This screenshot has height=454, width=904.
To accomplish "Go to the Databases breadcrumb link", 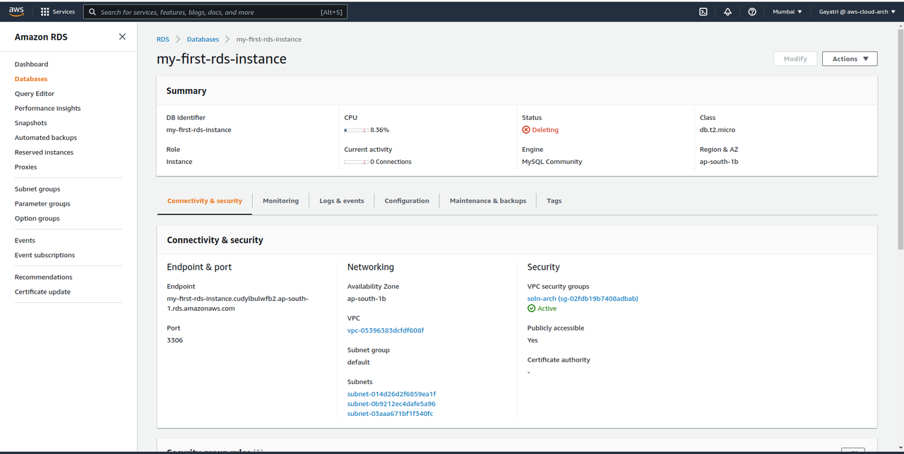I will [x=203, y=40].
